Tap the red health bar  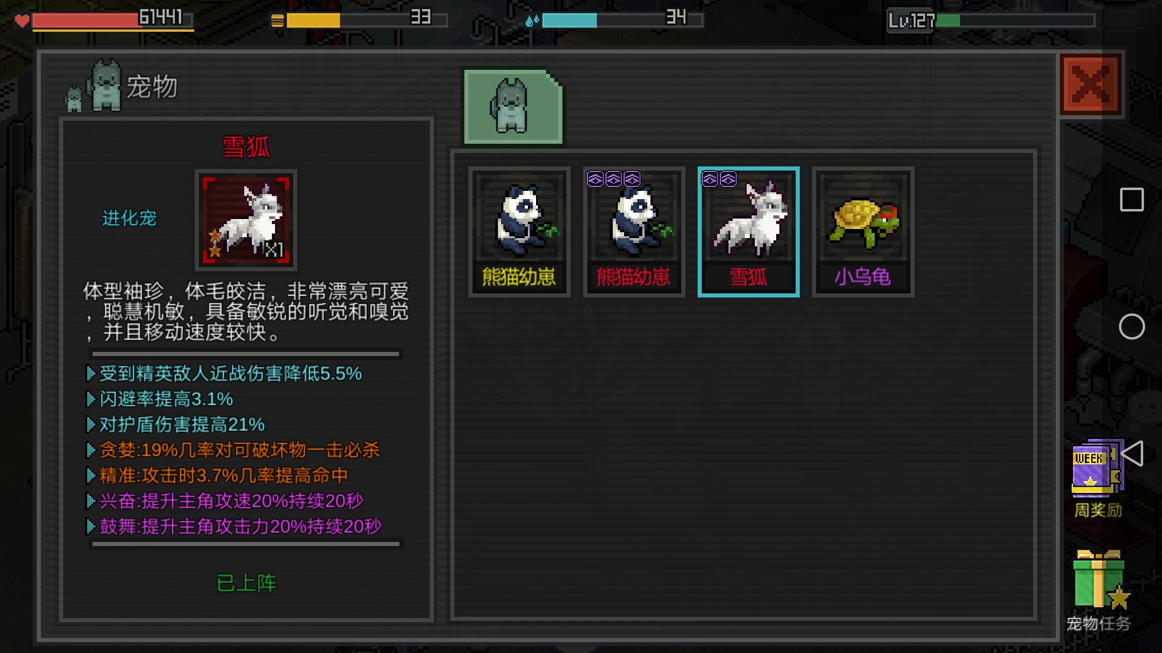(113, 20)
